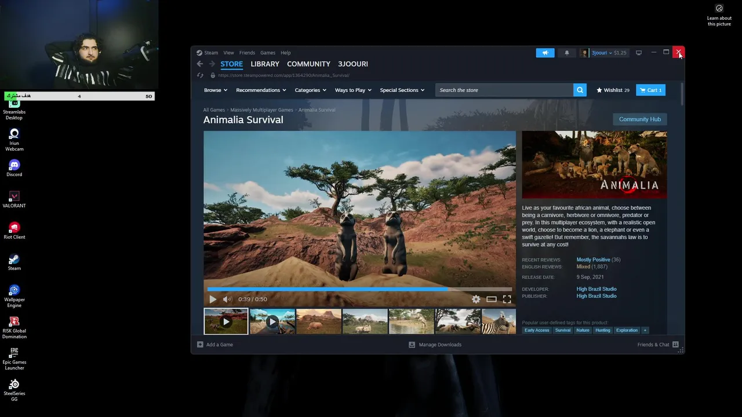Seek on the trailer progress bar
The image size is (742, 417).
tap(359, 288)
